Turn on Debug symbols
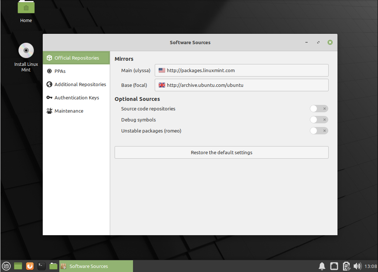Viewport: 378px width, 272px height. pos(319,120)
